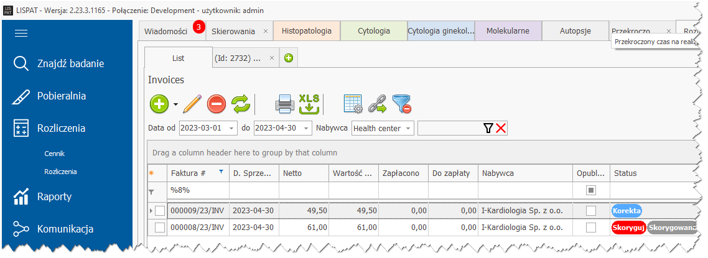The height and width of the screenshot is (258, 708).
Task: Open dropdown arrow next to add button
Action: coord(176,104)
